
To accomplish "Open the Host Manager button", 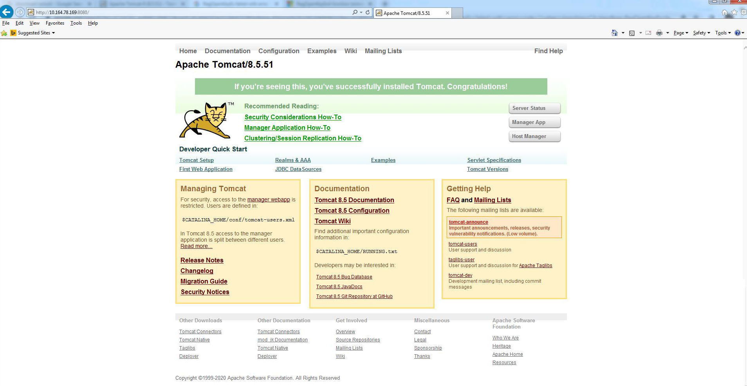I will click(534, 136).
